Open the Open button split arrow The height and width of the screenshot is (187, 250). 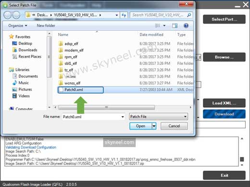coord(154,126)
